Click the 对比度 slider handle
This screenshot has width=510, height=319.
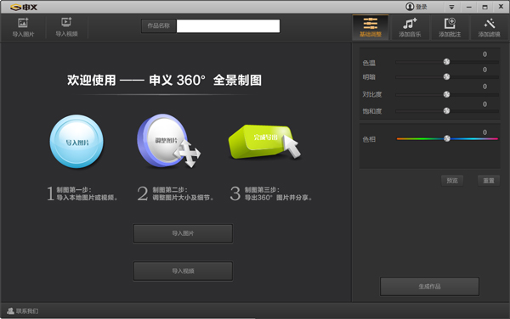click(446, 94)
